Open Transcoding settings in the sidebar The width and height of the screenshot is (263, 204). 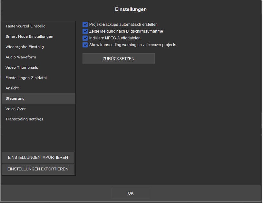point(24,119)
